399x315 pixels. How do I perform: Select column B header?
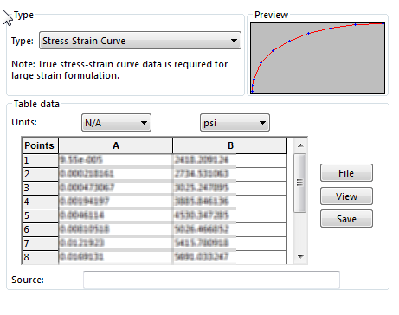(x=230, y=145)
